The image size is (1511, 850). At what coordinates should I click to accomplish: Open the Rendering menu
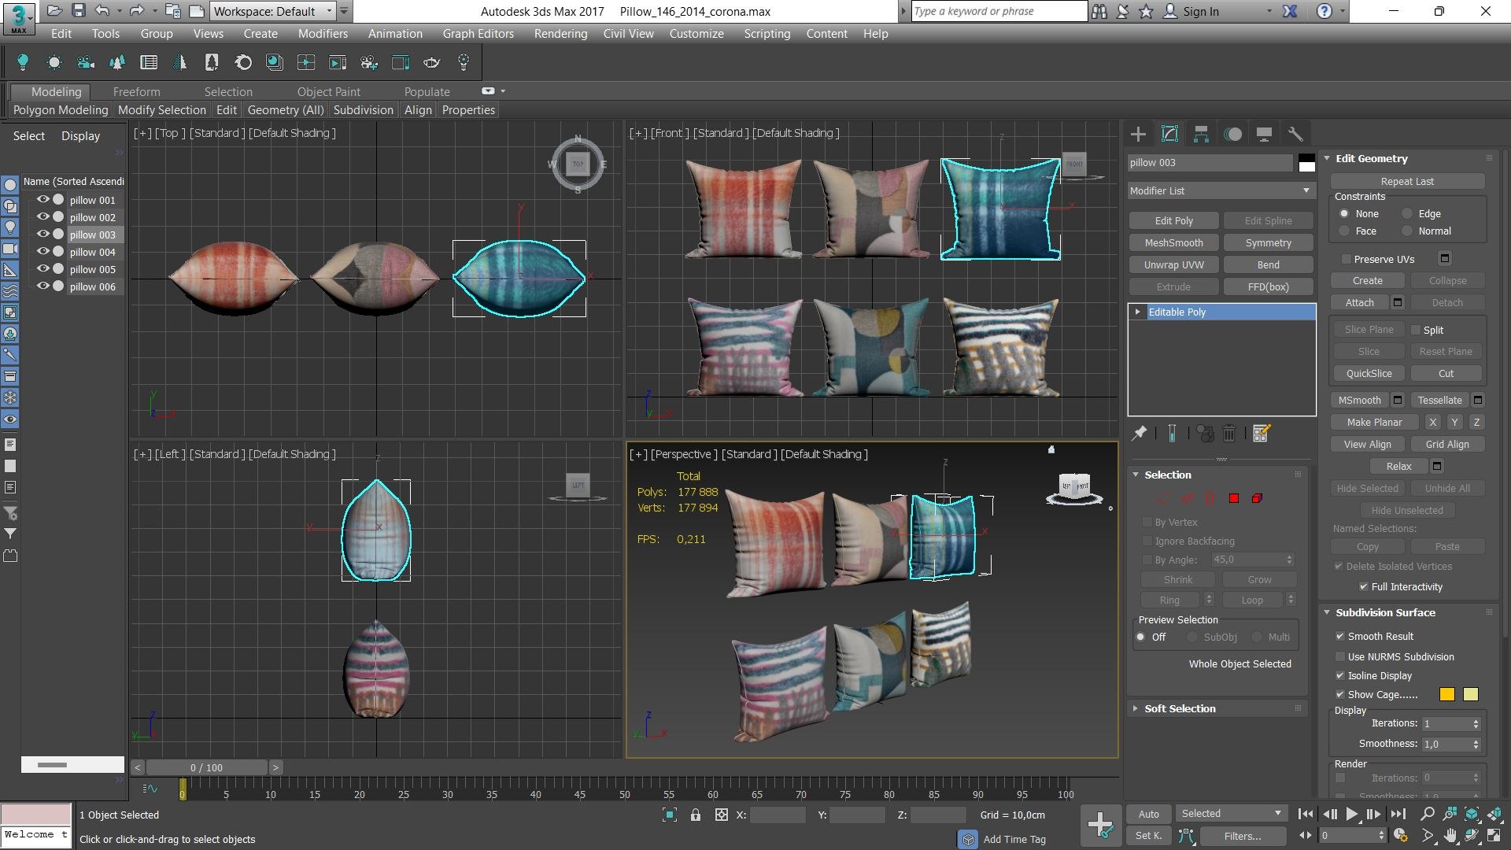(x=560, y=33)
